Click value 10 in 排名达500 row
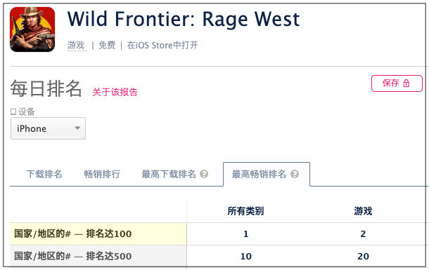Screen dimensions: 429x270 [245, 257]
